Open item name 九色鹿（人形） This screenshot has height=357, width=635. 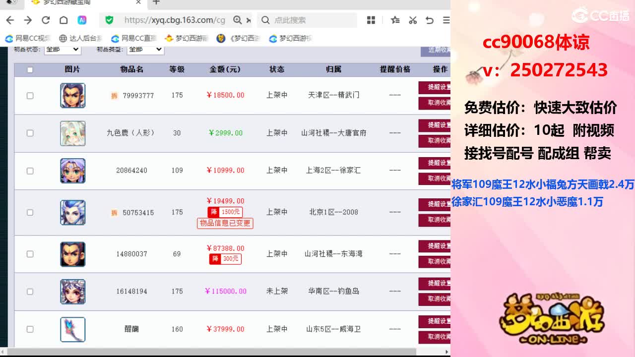[131, 133]
